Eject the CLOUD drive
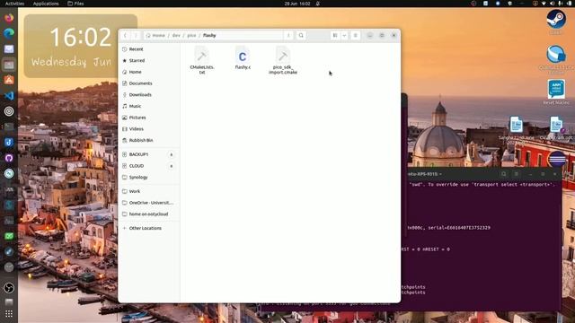The image size is (575, 323). (x=172, y=166)
